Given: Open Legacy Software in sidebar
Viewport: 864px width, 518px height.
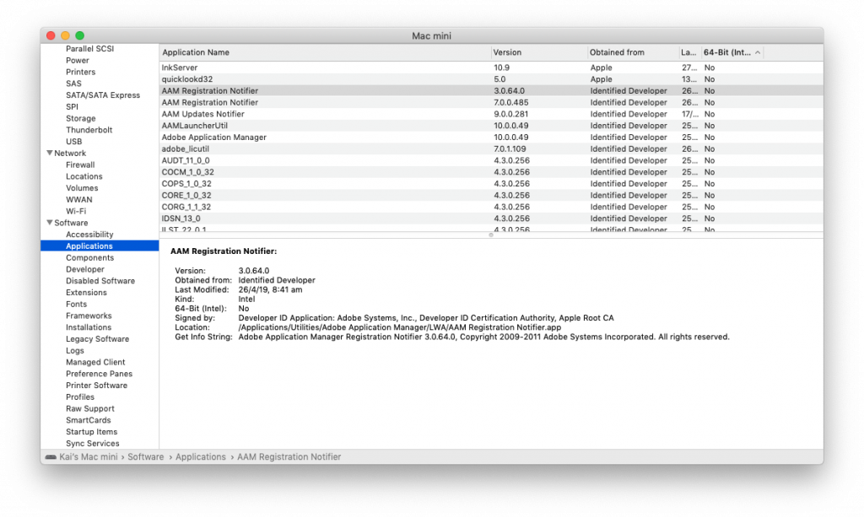Looking at the screenshot, I should [97, 339].
